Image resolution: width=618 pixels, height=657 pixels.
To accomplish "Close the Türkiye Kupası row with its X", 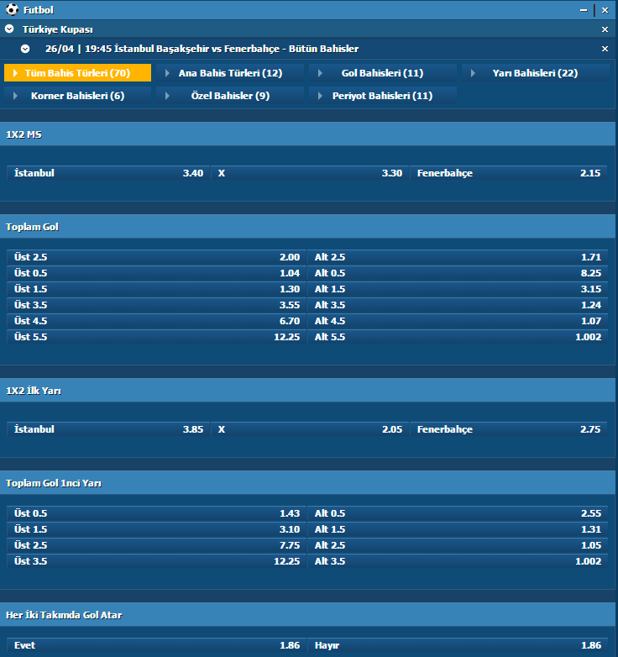I will (x=605, y=29).
